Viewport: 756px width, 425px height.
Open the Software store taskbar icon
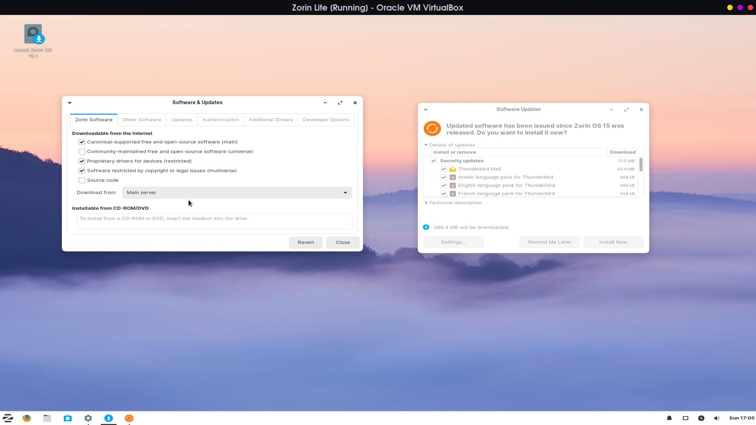[68, 418]
